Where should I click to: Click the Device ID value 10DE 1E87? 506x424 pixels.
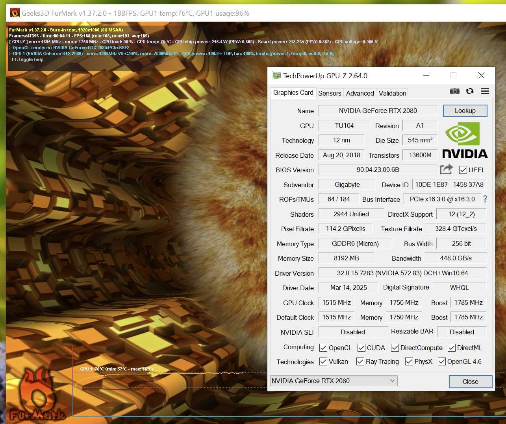point(449,184)
